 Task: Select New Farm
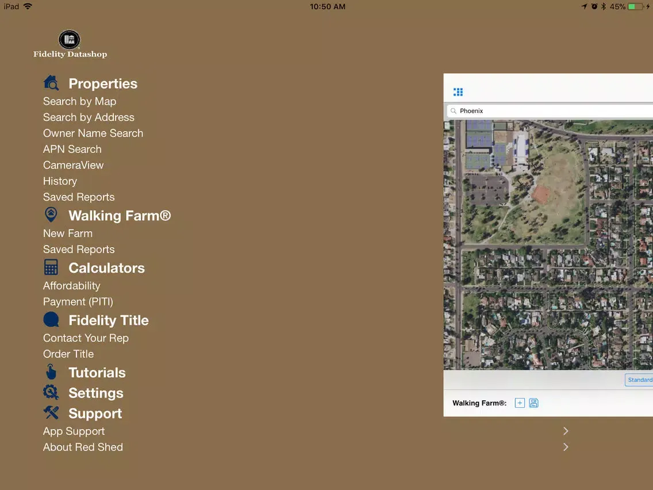click(x=68, y=233)
